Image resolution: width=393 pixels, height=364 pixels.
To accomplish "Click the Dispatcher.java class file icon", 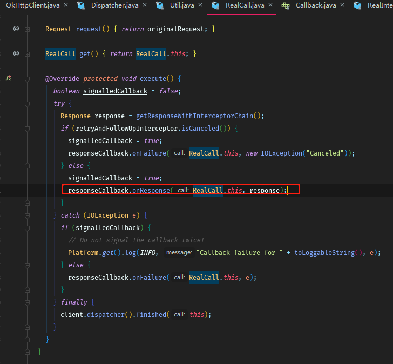I will (81, 5).
